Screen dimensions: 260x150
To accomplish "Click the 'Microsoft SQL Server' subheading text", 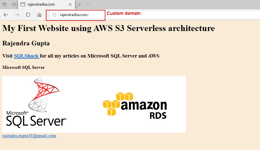I will point(24,67).
